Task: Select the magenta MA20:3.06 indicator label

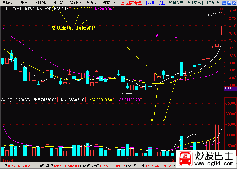Action: point(104,9)
